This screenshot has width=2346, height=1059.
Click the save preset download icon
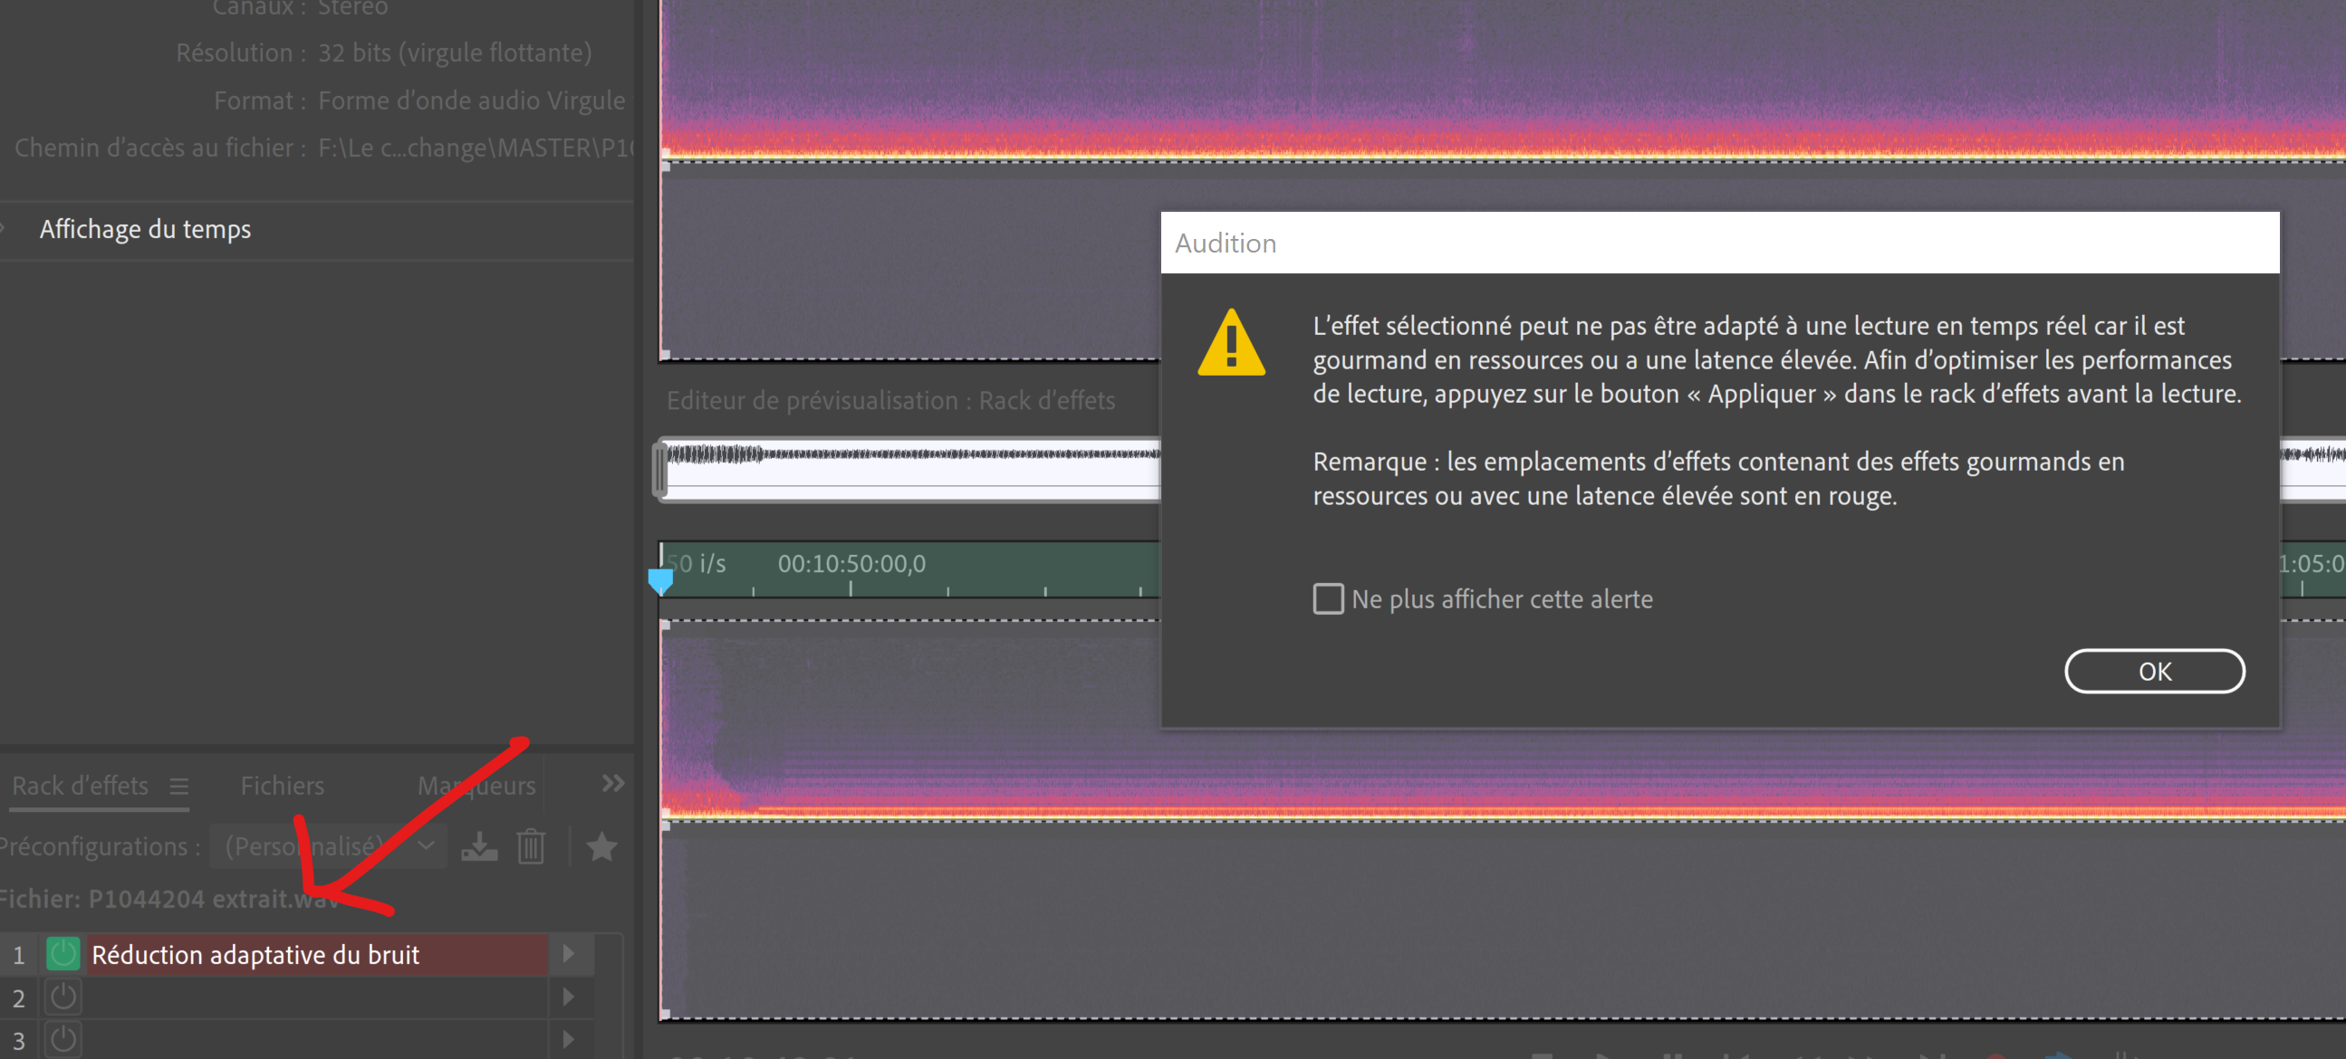(479, 847)
